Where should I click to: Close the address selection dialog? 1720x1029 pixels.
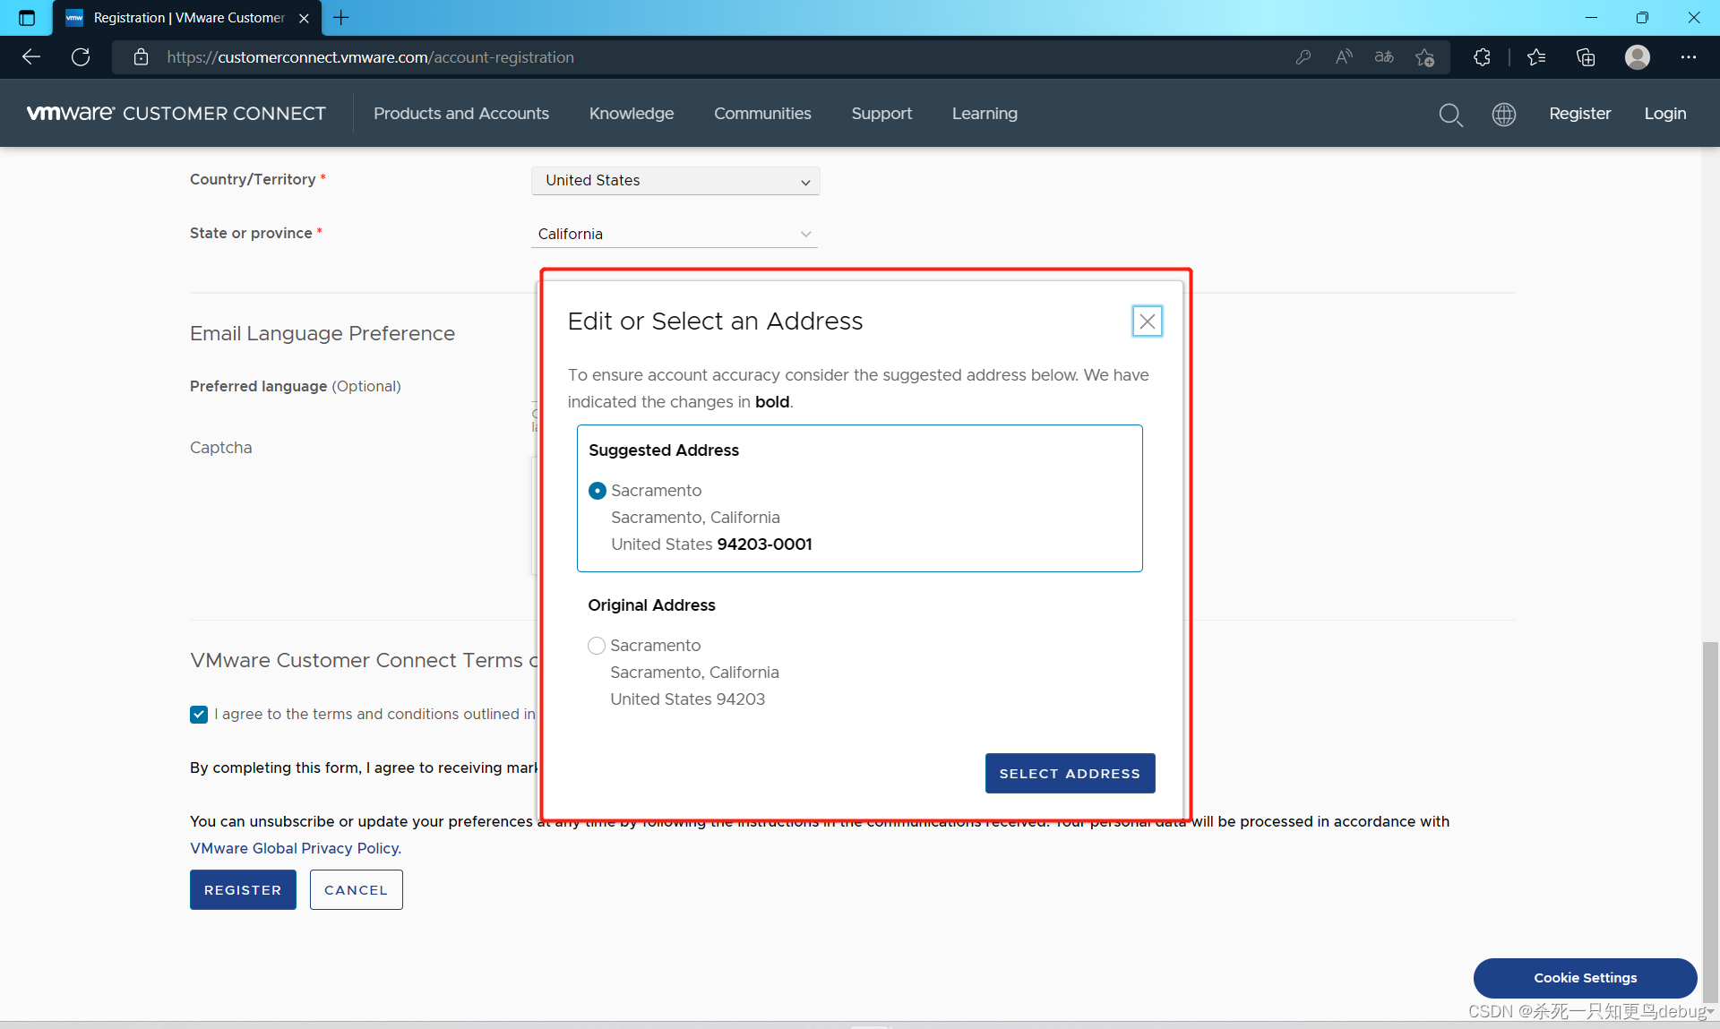[x=1147, y=321]
